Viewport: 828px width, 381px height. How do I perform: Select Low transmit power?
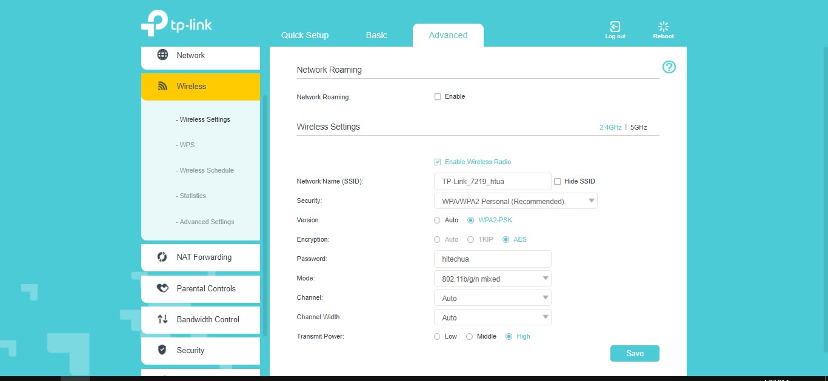pyautogui.click(x=438, y=337)
